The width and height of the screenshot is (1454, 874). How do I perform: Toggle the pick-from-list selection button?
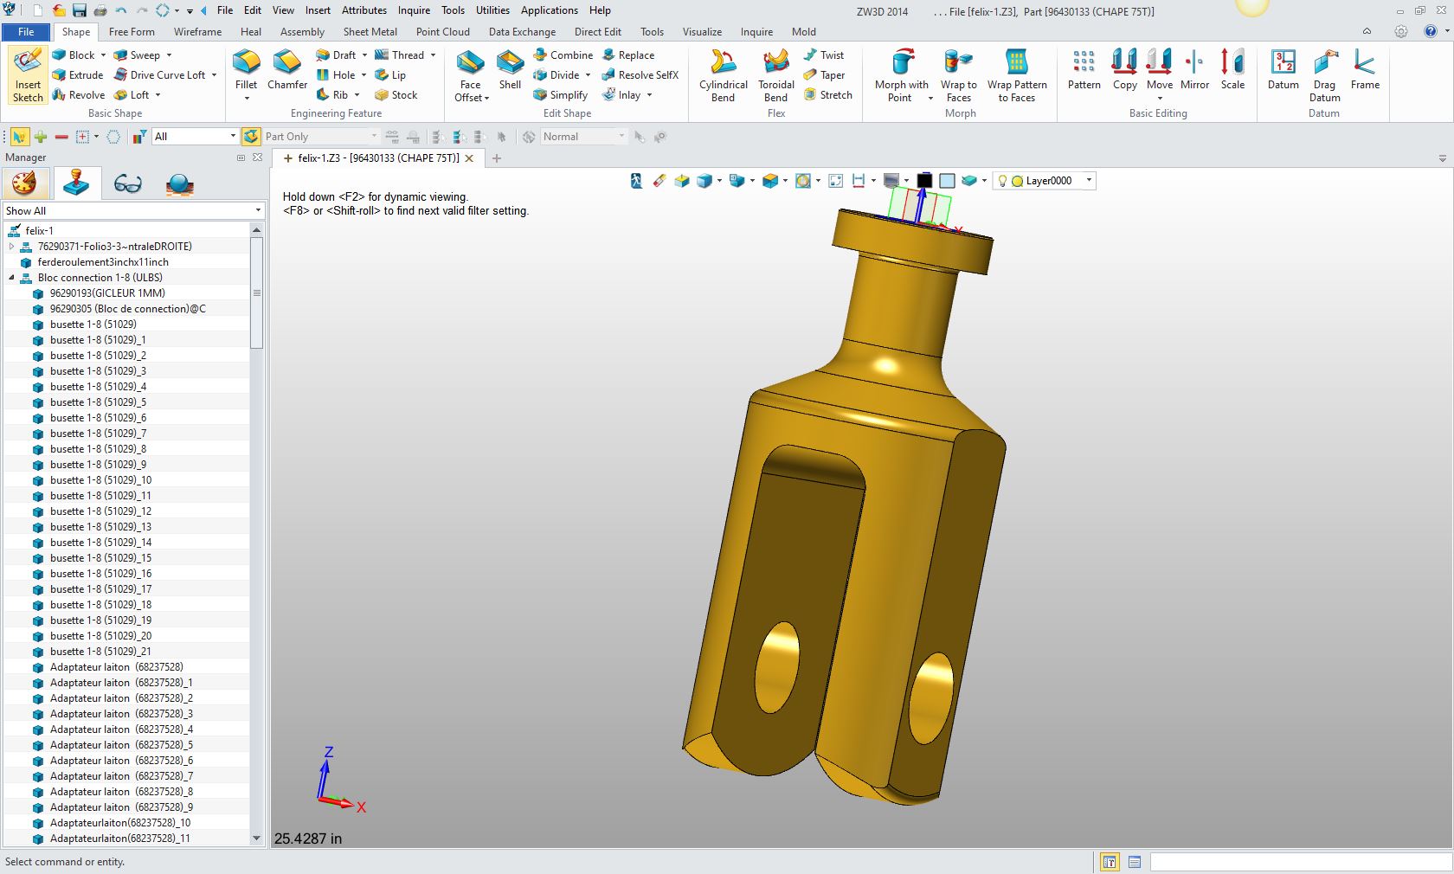(x=19, y=137)
